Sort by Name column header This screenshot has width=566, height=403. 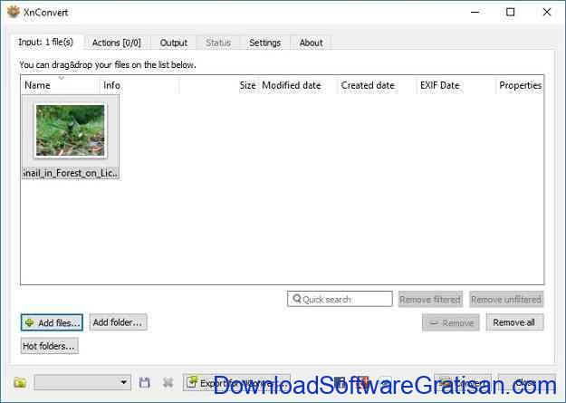pyautogui.click(x=61, y=85)
